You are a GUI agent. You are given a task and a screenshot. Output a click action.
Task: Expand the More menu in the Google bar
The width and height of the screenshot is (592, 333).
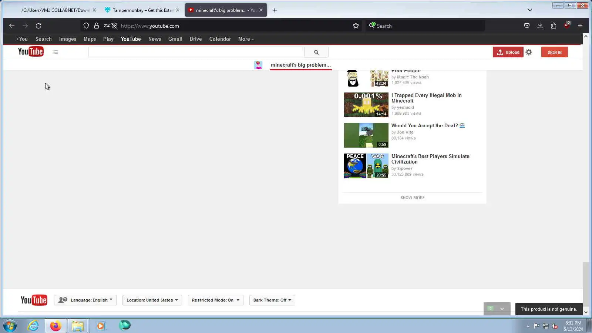coord(246,39)
